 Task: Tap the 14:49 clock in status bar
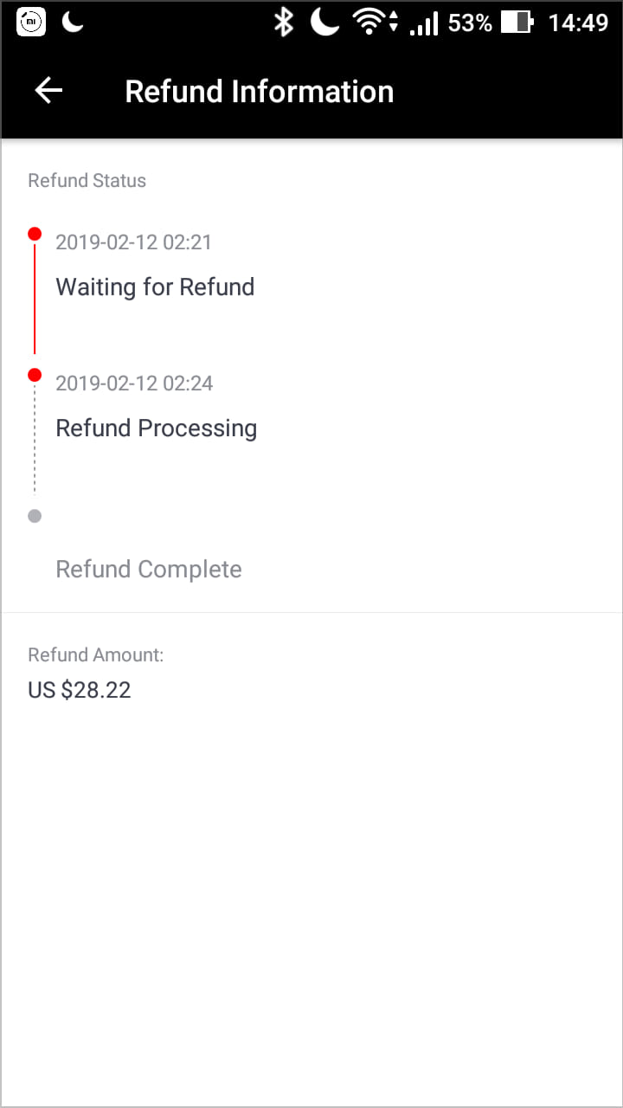pyautogui.click(x=578, y=23)
